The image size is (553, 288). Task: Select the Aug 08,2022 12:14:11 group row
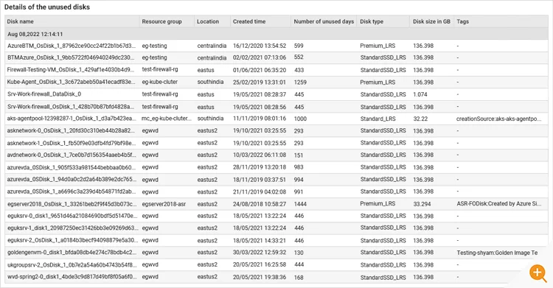(x=276, y=34)
